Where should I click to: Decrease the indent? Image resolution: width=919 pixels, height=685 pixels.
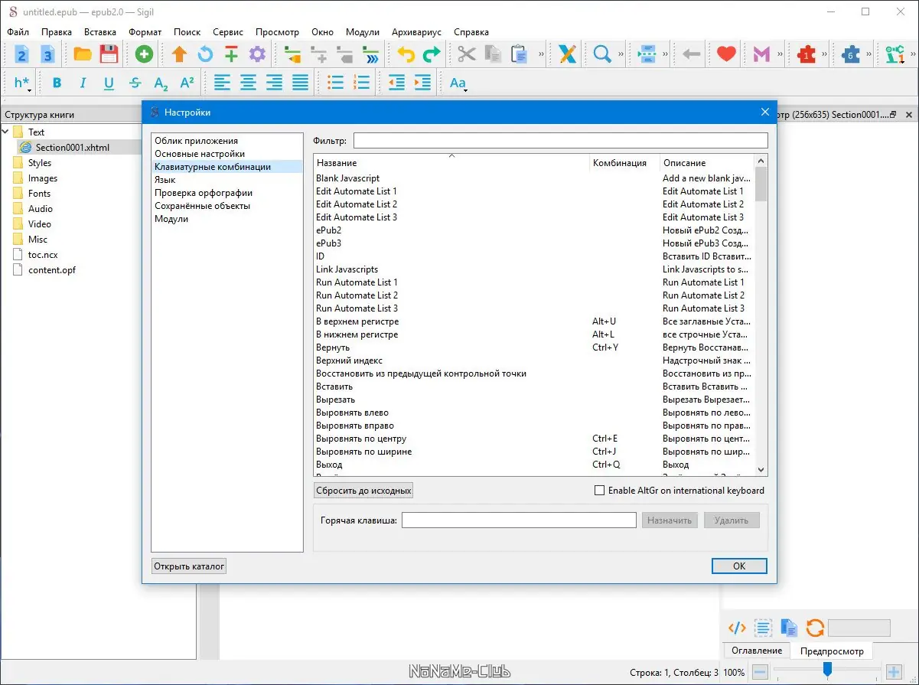pos(396,83)
